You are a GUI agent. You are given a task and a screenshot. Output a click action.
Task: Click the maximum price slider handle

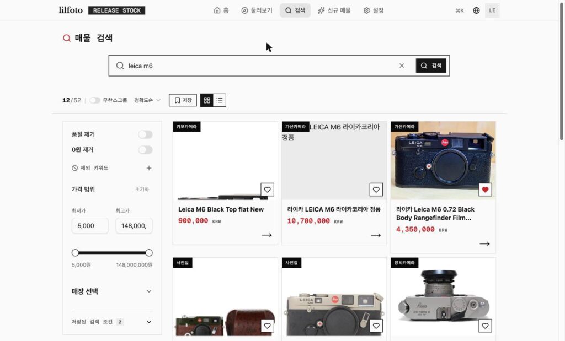click(x=149, y=253)
